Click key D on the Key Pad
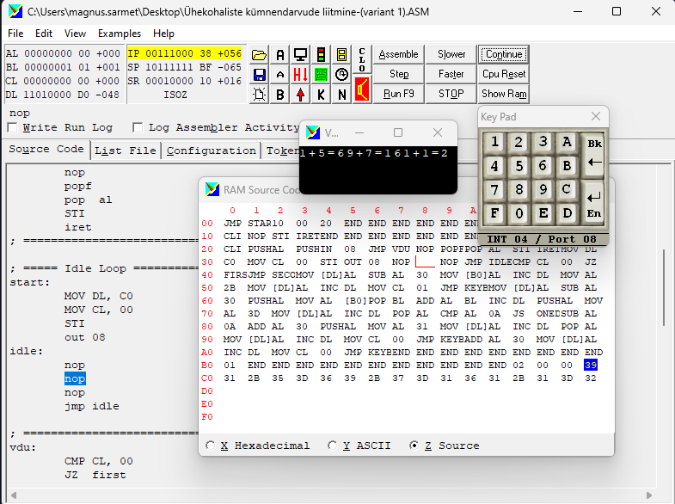Screen dimensions: 675x504 coord(567,213)
